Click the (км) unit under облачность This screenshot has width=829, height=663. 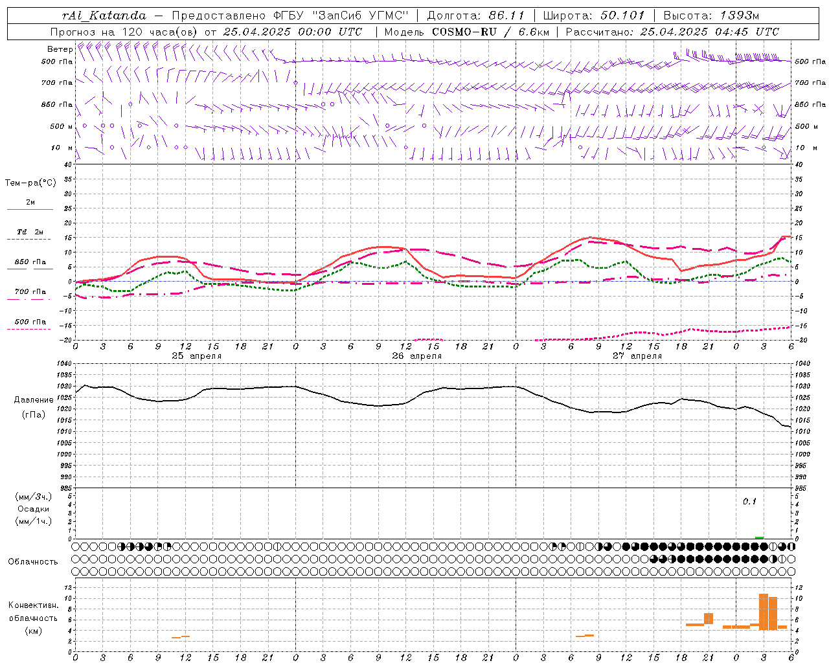coord(33,631)
